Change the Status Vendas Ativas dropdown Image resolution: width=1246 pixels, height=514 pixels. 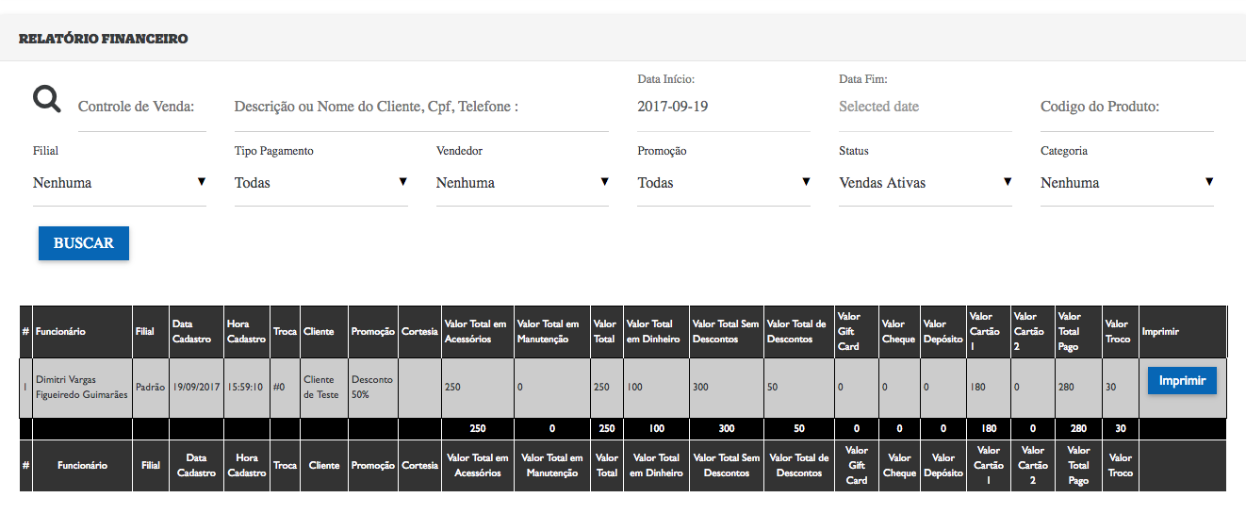coord(926,183)
